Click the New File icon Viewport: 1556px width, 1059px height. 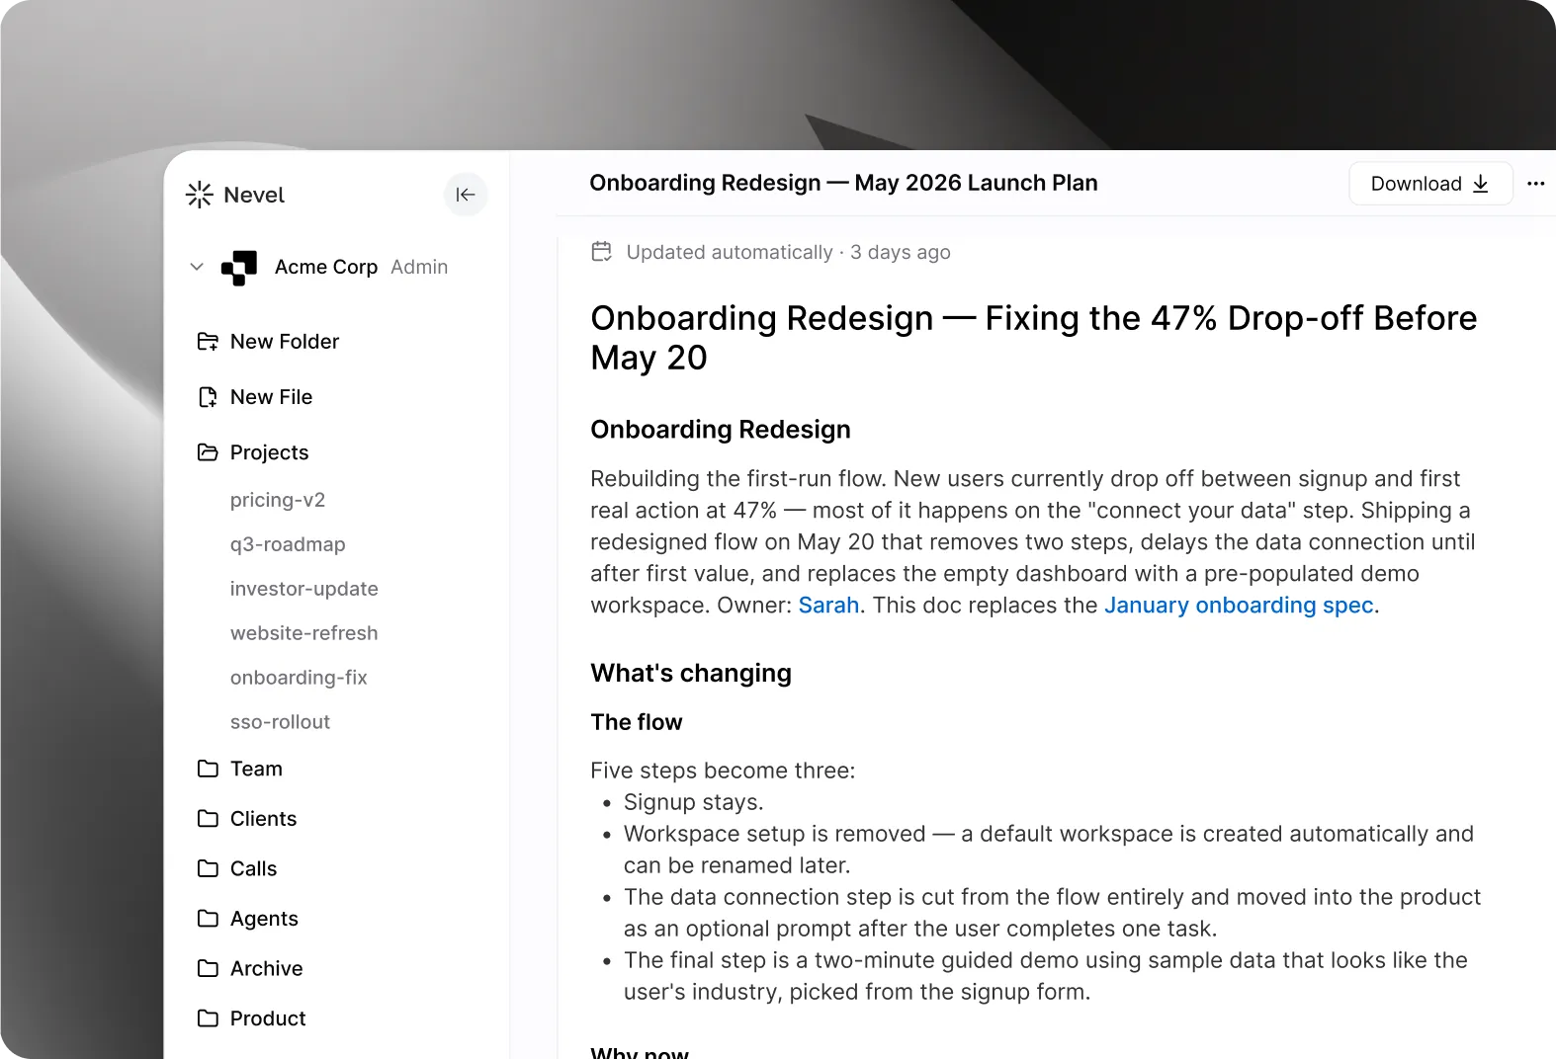coord(208,397)
